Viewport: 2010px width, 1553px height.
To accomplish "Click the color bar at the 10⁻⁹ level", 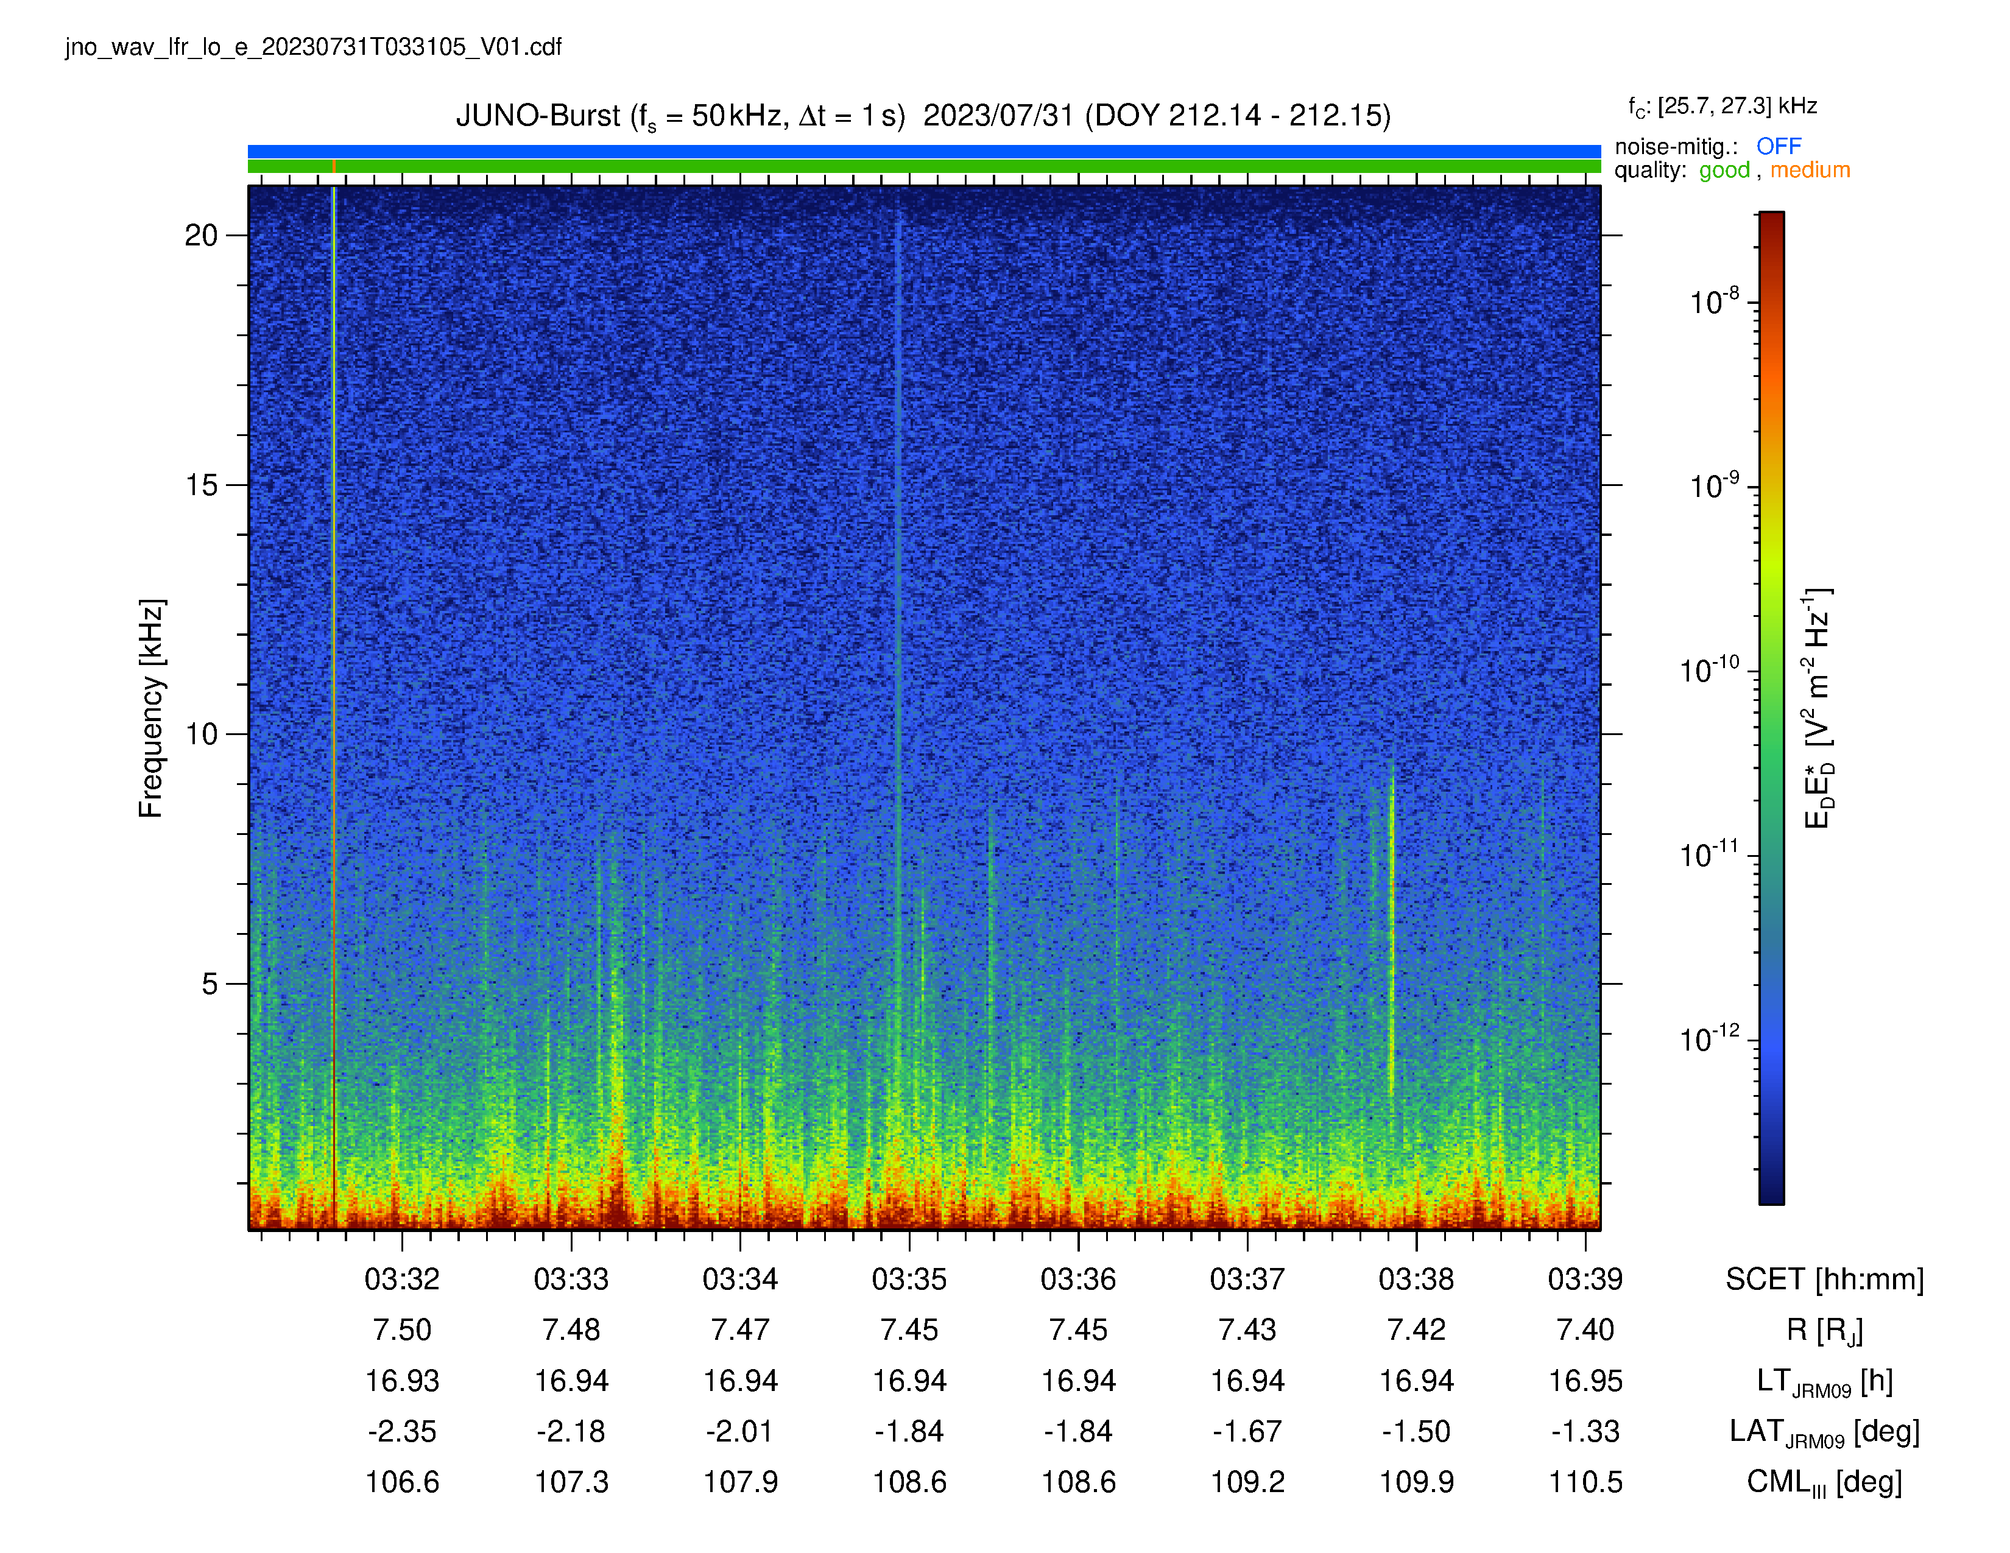I will coord(1771,487).
